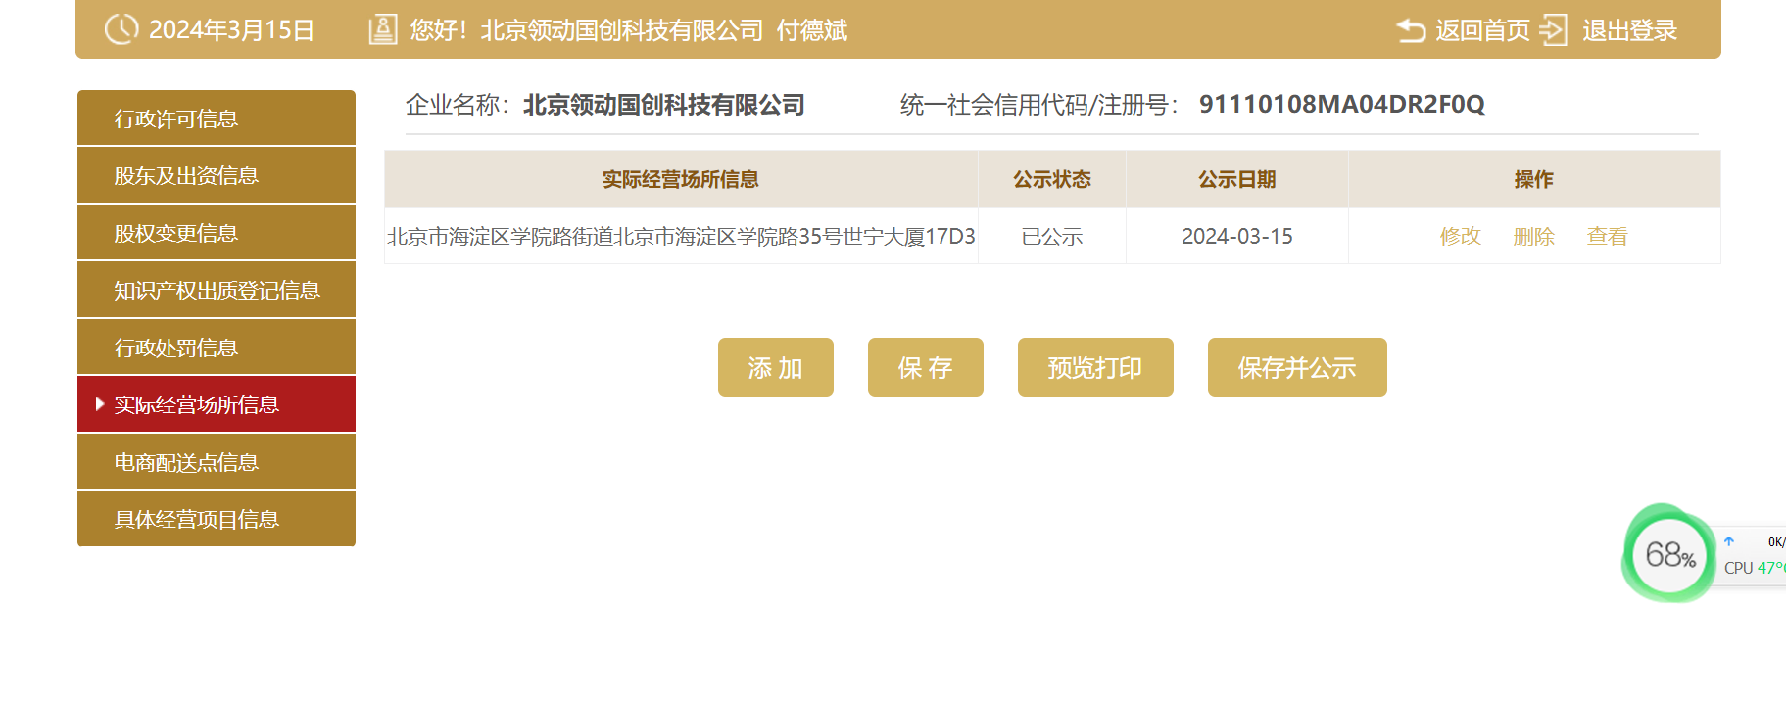Click 删除 to delete the address record
The height and width of the screenshot is (701, 1786).
[x=1533, y=236]
